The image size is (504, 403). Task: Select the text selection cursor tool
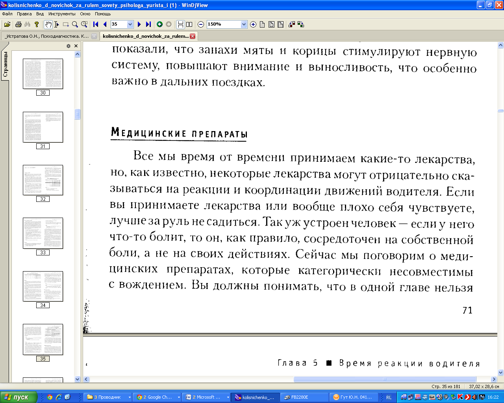pyautogui.click(x=57, y=24)
